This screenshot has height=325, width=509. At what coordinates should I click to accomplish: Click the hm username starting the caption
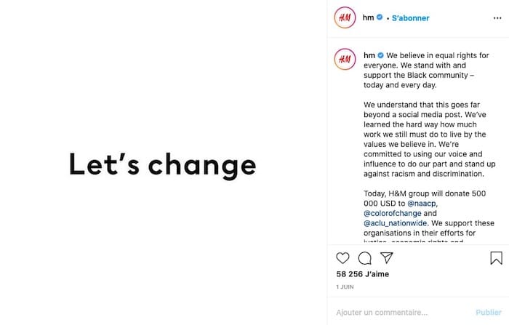pos(369,55)
